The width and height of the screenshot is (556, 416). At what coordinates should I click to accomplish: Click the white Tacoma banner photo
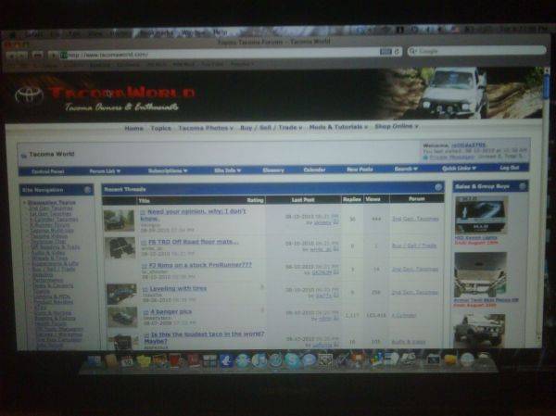(461, 93)
